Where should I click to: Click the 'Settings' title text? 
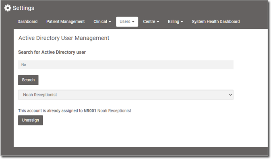[23, 8]
